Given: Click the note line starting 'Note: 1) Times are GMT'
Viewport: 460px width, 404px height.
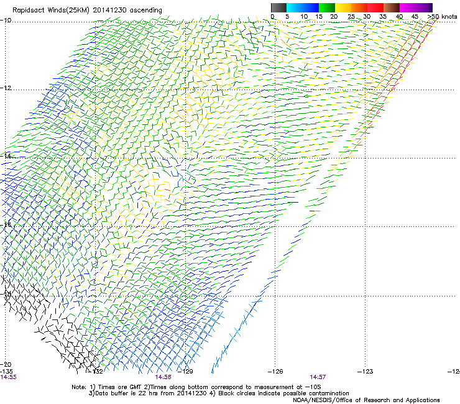Looking at the screenshot, I should tap(196, 387).
